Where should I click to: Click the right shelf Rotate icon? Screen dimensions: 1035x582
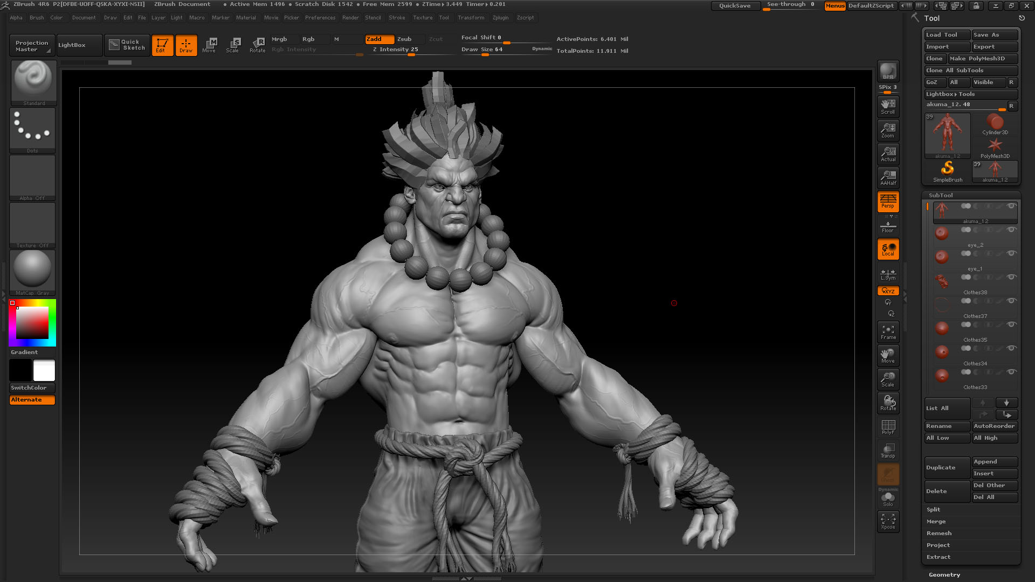[888, 403]
